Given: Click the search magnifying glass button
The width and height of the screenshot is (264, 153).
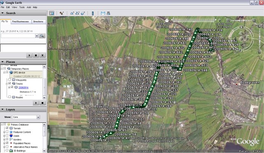Looking at the screenshot, I should (42, 36).
